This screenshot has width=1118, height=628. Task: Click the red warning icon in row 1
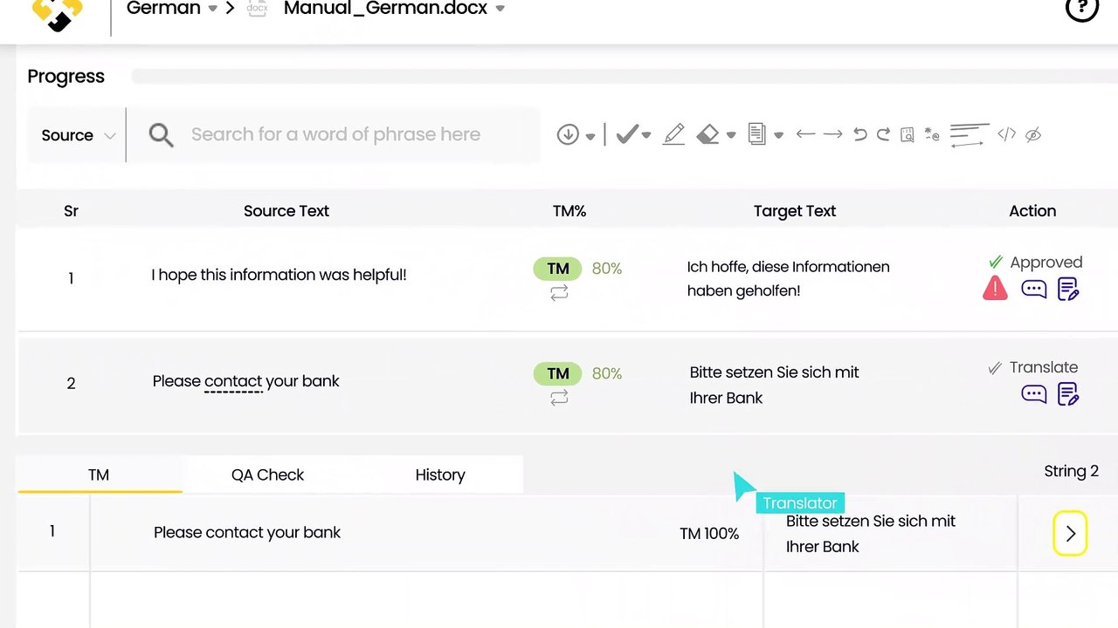pyautogui.click(x=995, y=288)
